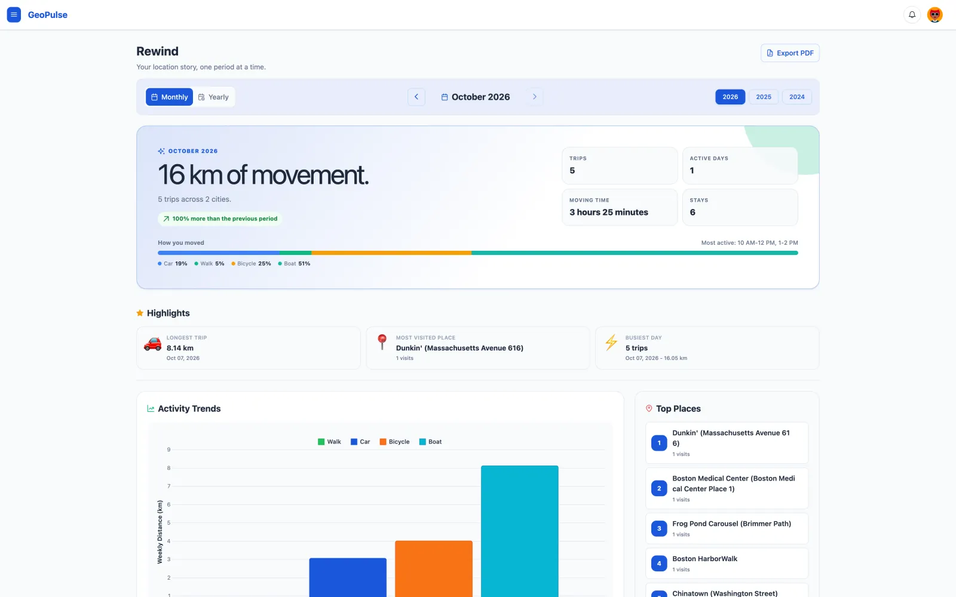
Task: Click the October 2026 sparkle icon
Action: (161, 151)
